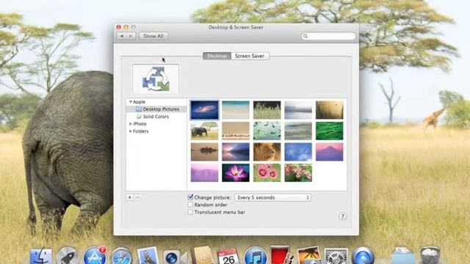Open Finder from the dock

(x=41, y=257)
